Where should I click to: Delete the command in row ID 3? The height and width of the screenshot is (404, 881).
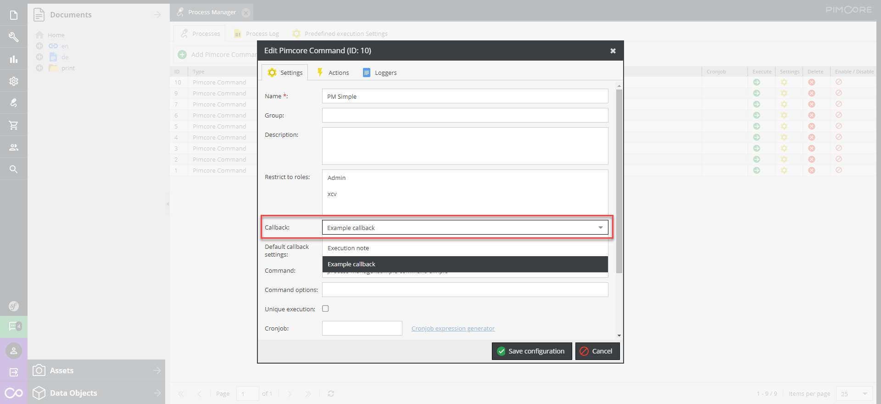click(812, 148)
